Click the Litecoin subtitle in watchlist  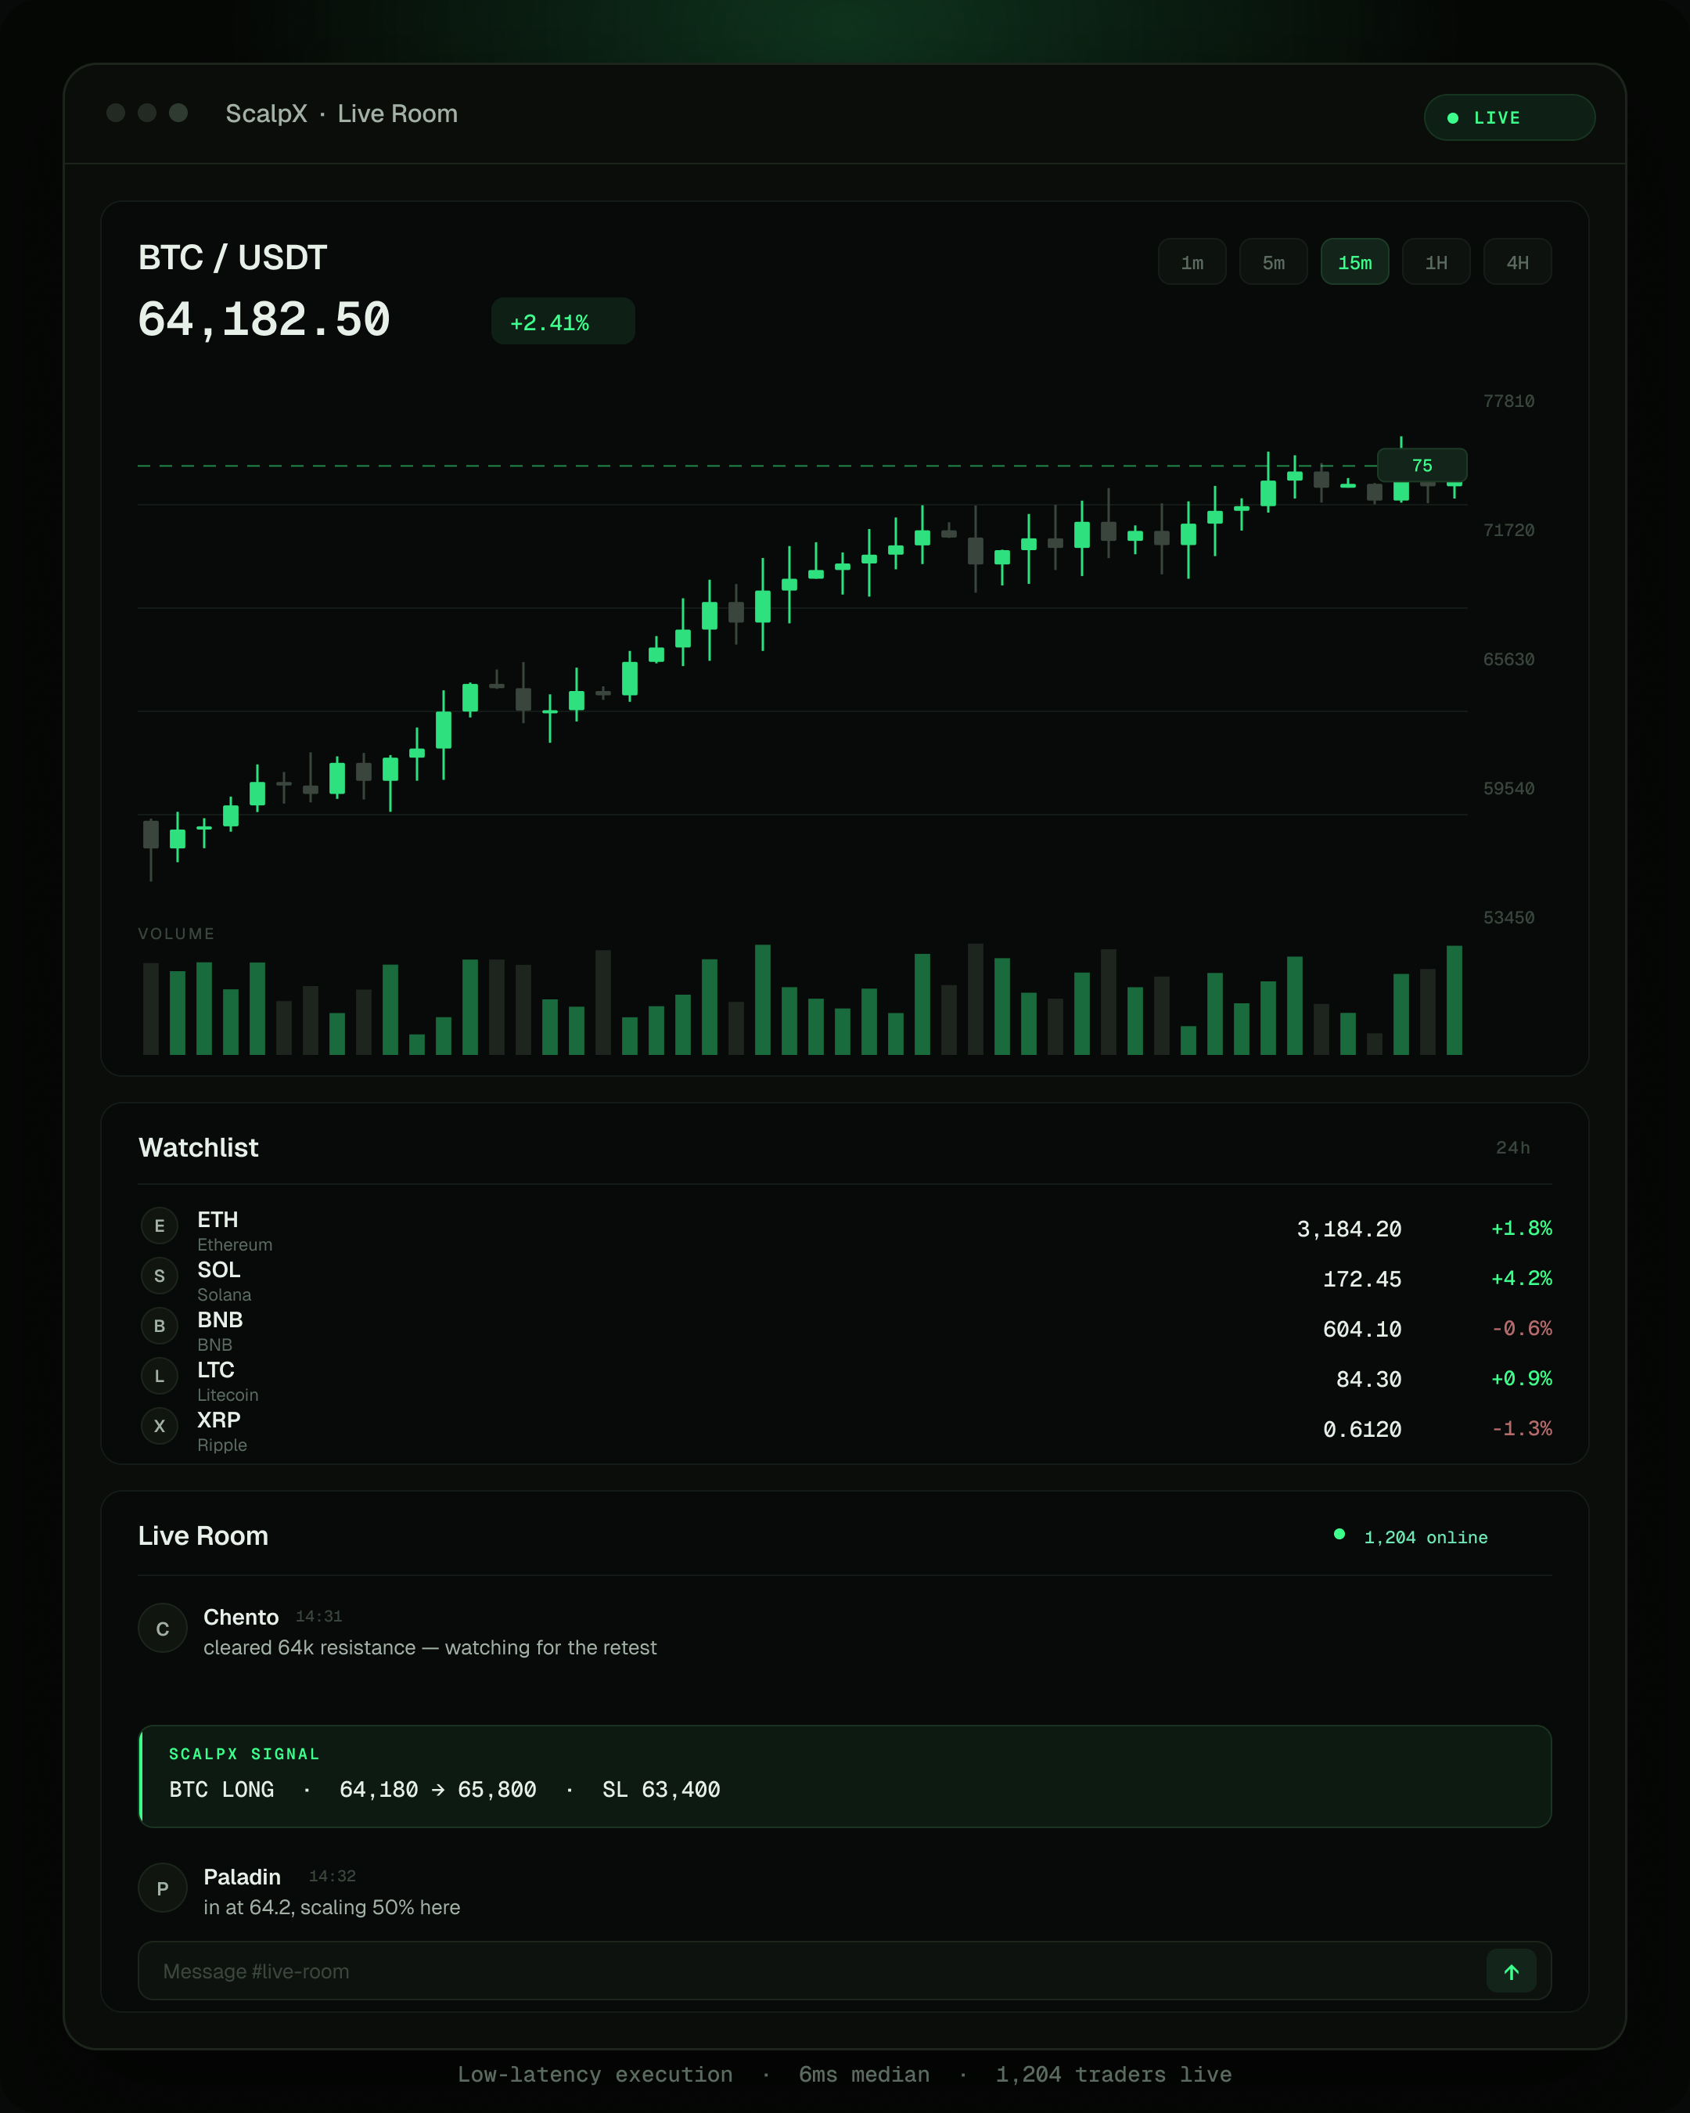pos(228,1395)
